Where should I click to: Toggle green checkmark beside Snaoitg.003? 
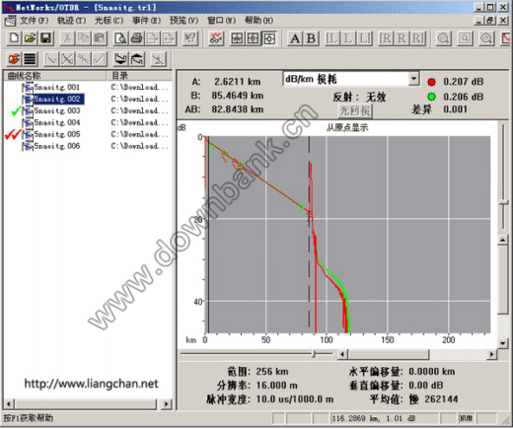coord(16,110)
